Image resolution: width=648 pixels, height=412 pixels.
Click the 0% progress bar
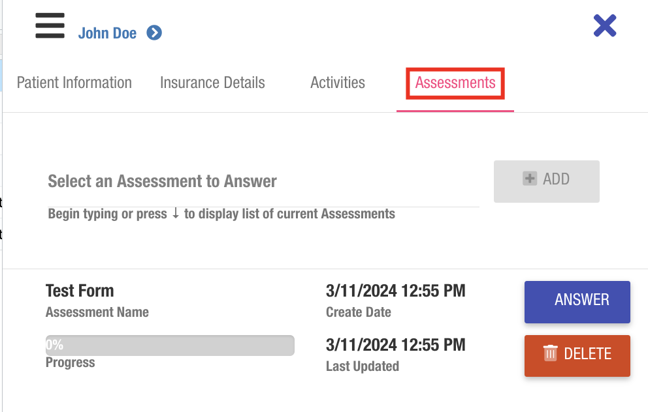(x=170, y=346)
